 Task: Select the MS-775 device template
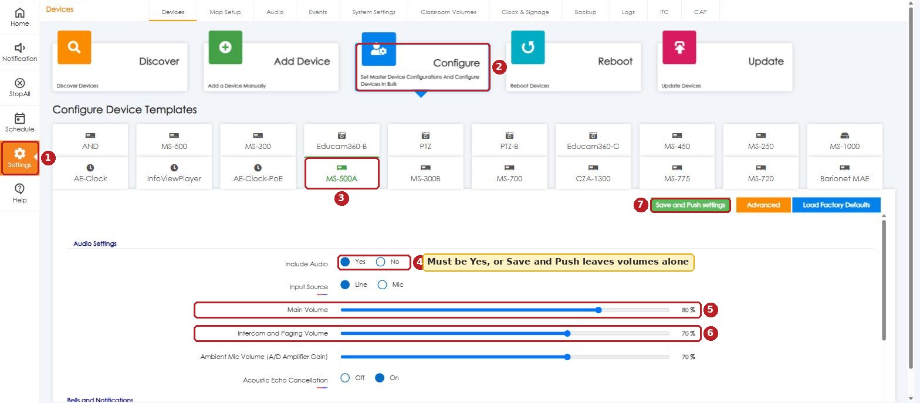pos(677,173)
